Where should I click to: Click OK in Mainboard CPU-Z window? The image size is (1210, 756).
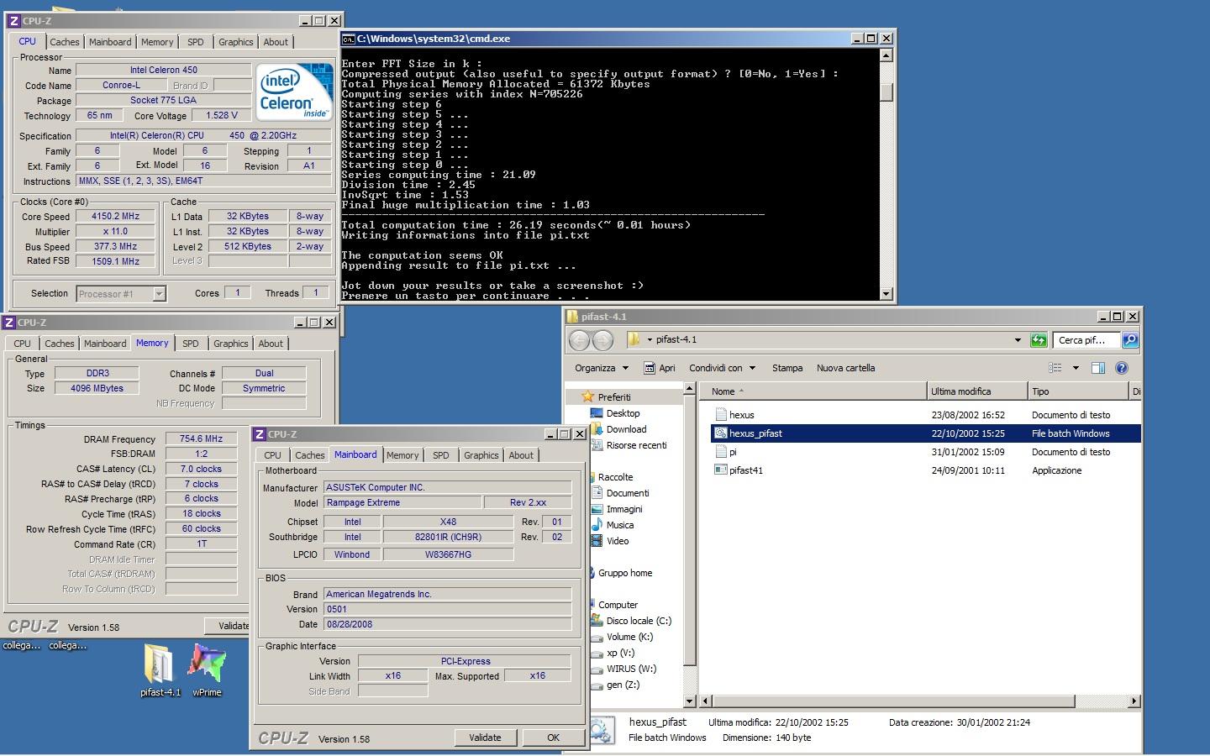pos(553,738)
